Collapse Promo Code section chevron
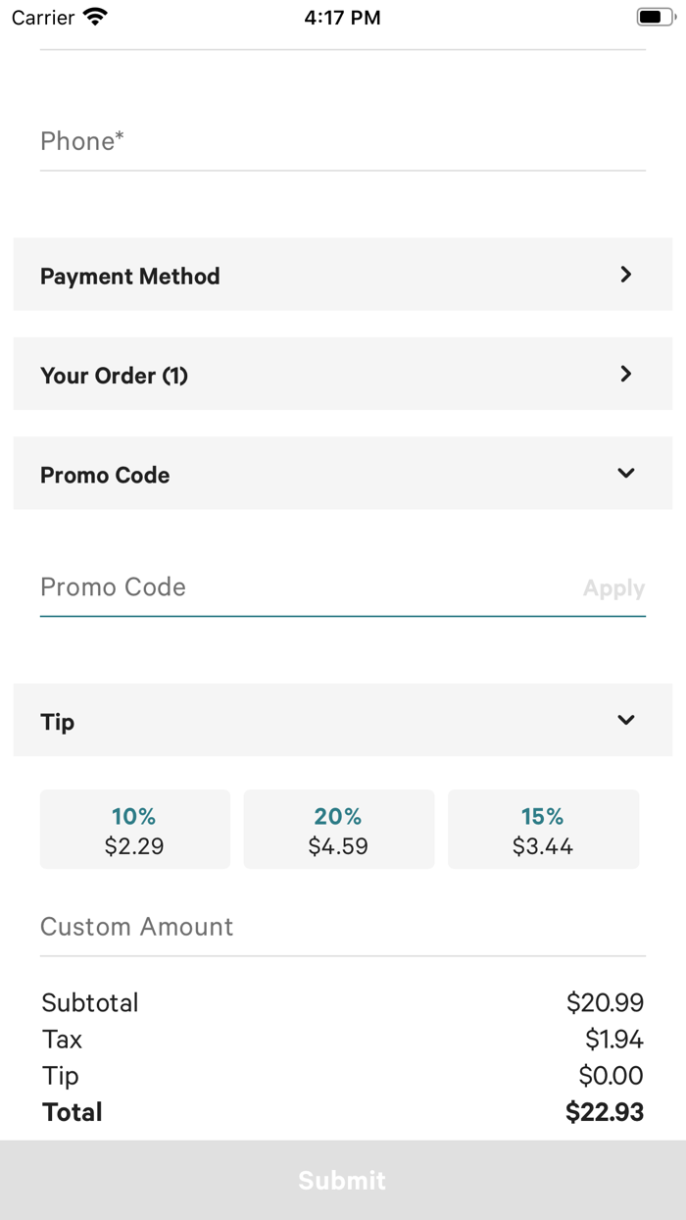686x1220 pixels. click(x=626, y=473)
